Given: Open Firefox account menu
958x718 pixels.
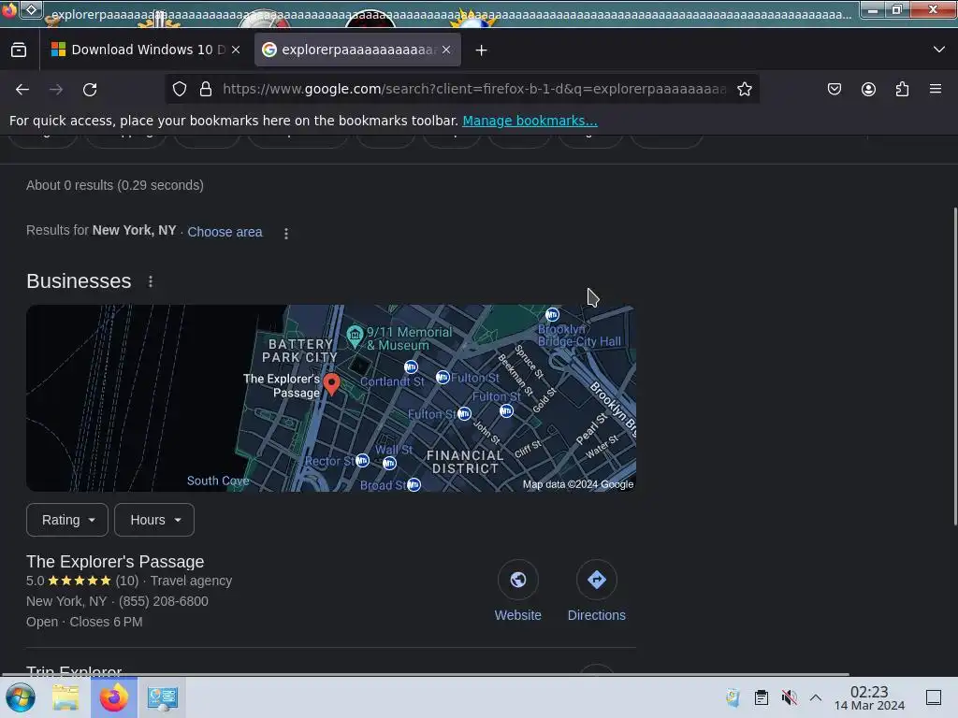Looking at the screenshot, I should (868, 89).
